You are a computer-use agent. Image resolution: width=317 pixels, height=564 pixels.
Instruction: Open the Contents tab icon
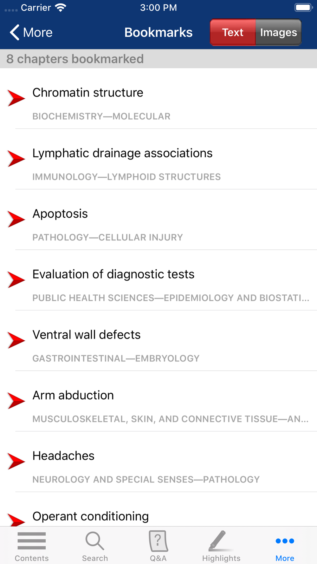pyautogui.click(x=32, y=541)
